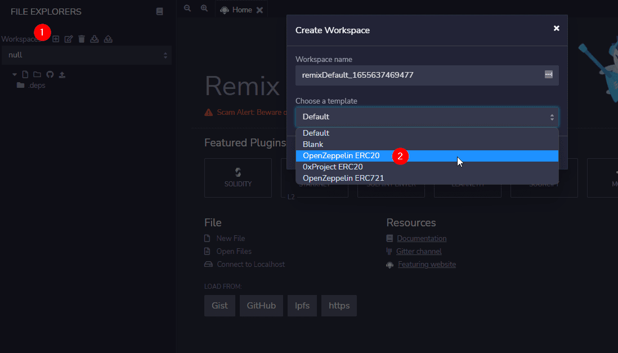Close the Create Workspace dialog
Image resolution: width=618 pixels, height=353 pixels.
[557, 28]
